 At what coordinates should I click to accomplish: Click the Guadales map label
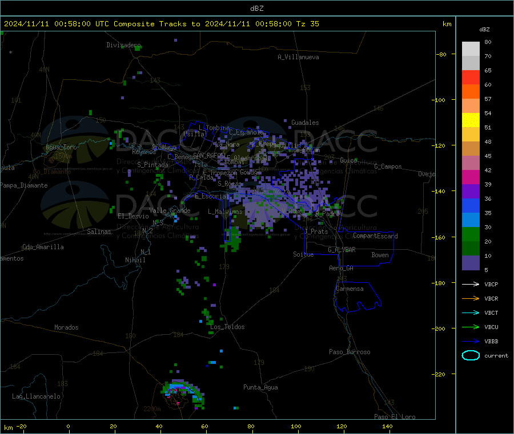click(x=305, y=123)
